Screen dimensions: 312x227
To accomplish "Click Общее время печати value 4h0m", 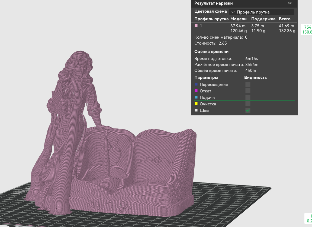I will (250, 71).
